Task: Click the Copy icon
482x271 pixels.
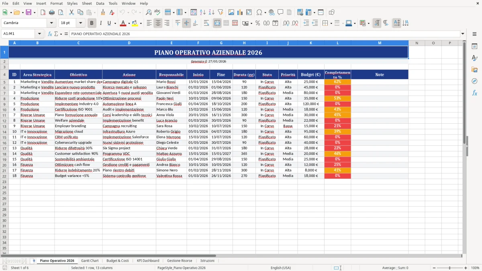Action: (x=80, y=12)
